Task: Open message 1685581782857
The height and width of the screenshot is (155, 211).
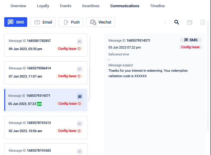Action: coord(46,45)
